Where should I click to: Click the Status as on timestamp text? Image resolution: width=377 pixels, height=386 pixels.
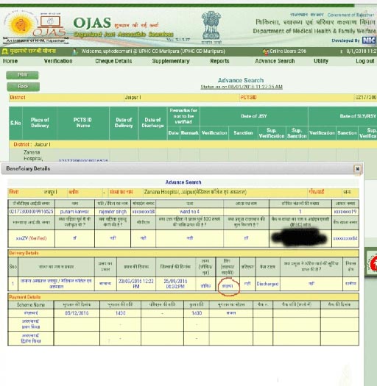coord(242,87)
